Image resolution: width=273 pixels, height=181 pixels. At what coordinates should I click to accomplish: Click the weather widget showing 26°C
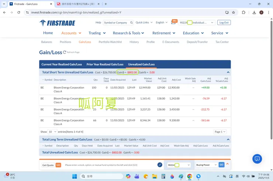coord(10,176)
